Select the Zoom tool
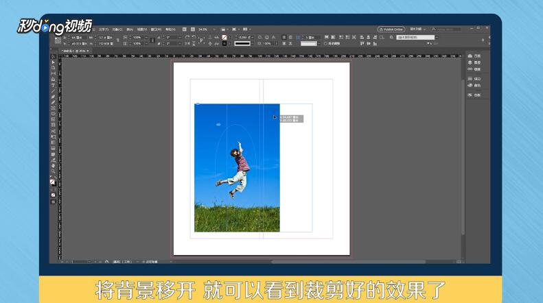 click(x=53, y=171)
